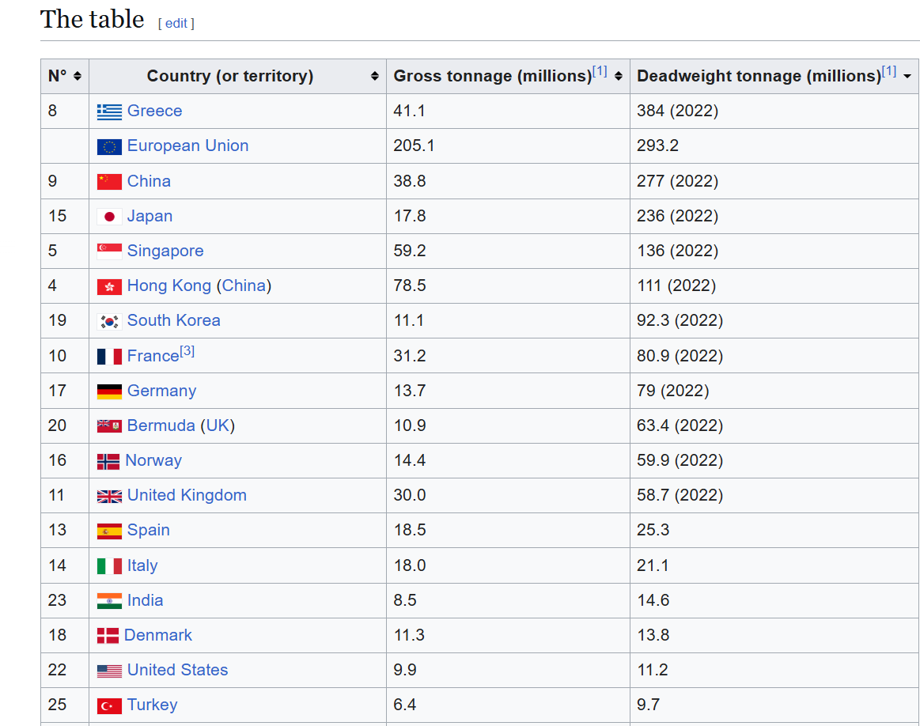This screenshot has height=726, width=920.
Task: Click the Japan flag icon
Action: point(109,217)
